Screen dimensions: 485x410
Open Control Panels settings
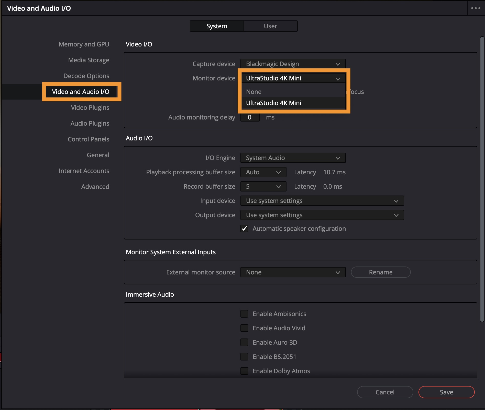(88, 139)
